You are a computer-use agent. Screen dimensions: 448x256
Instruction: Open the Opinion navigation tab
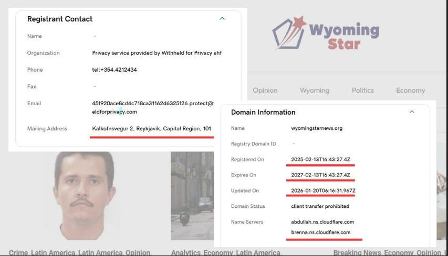point(265,91)
